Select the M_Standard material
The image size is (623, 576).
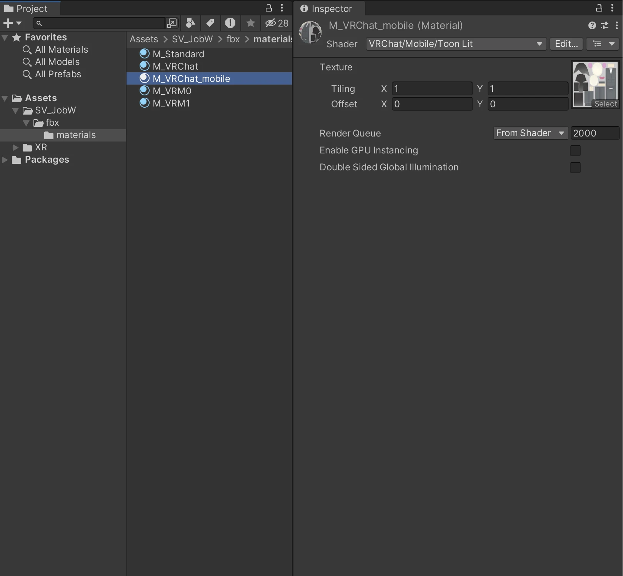178,54
